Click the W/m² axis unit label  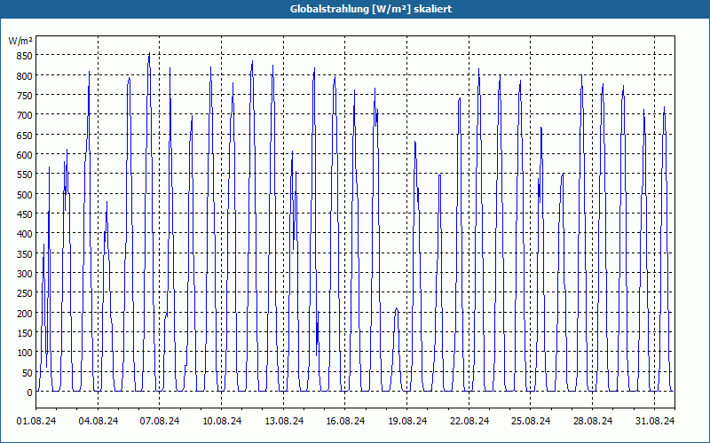coord(20,41)
